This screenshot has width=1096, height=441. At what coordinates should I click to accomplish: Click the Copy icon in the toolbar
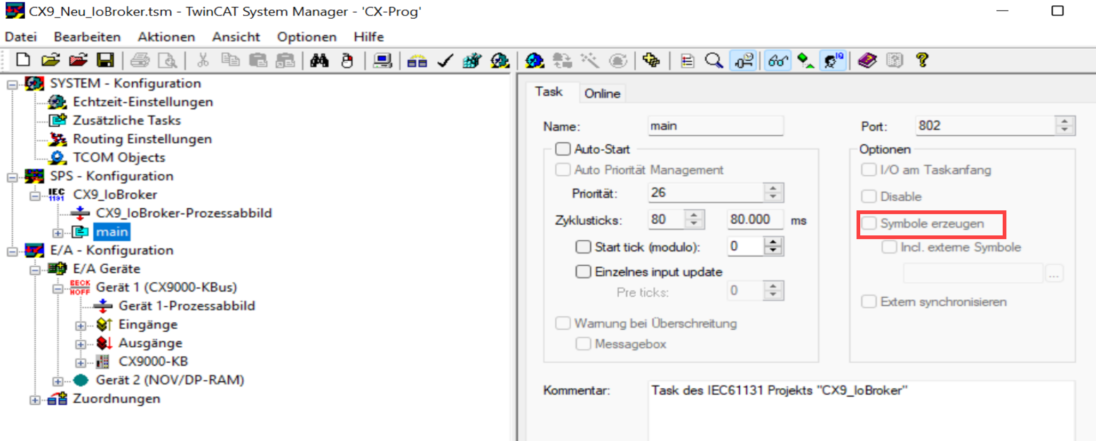click(230, 60)
